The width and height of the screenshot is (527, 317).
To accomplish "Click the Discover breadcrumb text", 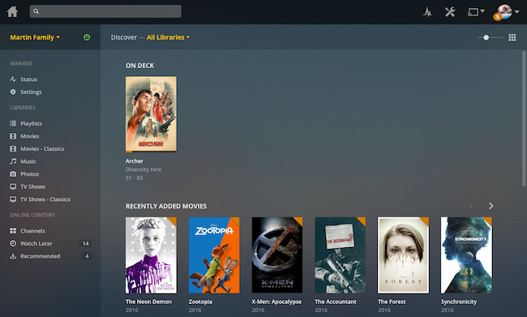I will pos(124,37).
